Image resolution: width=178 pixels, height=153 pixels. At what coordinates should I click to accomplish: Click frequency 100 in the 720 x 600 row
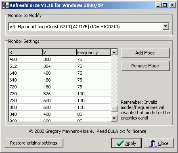click(81, 101)
